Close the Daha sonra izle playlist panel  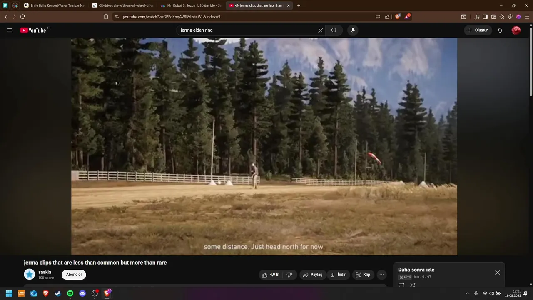click(497, 272)
